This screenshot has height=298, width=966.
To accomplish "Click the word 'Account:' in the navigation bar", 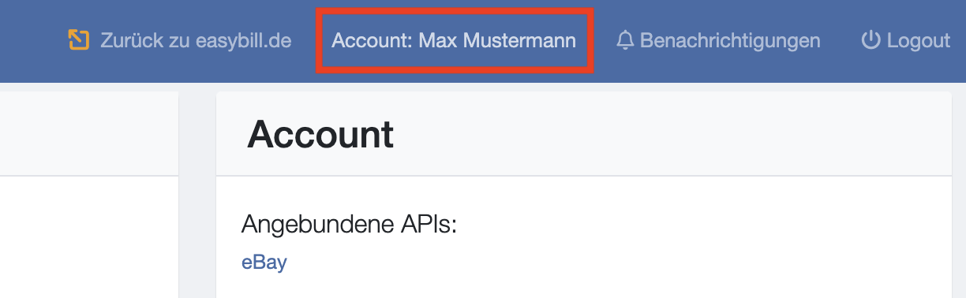I will click(372, 39).
